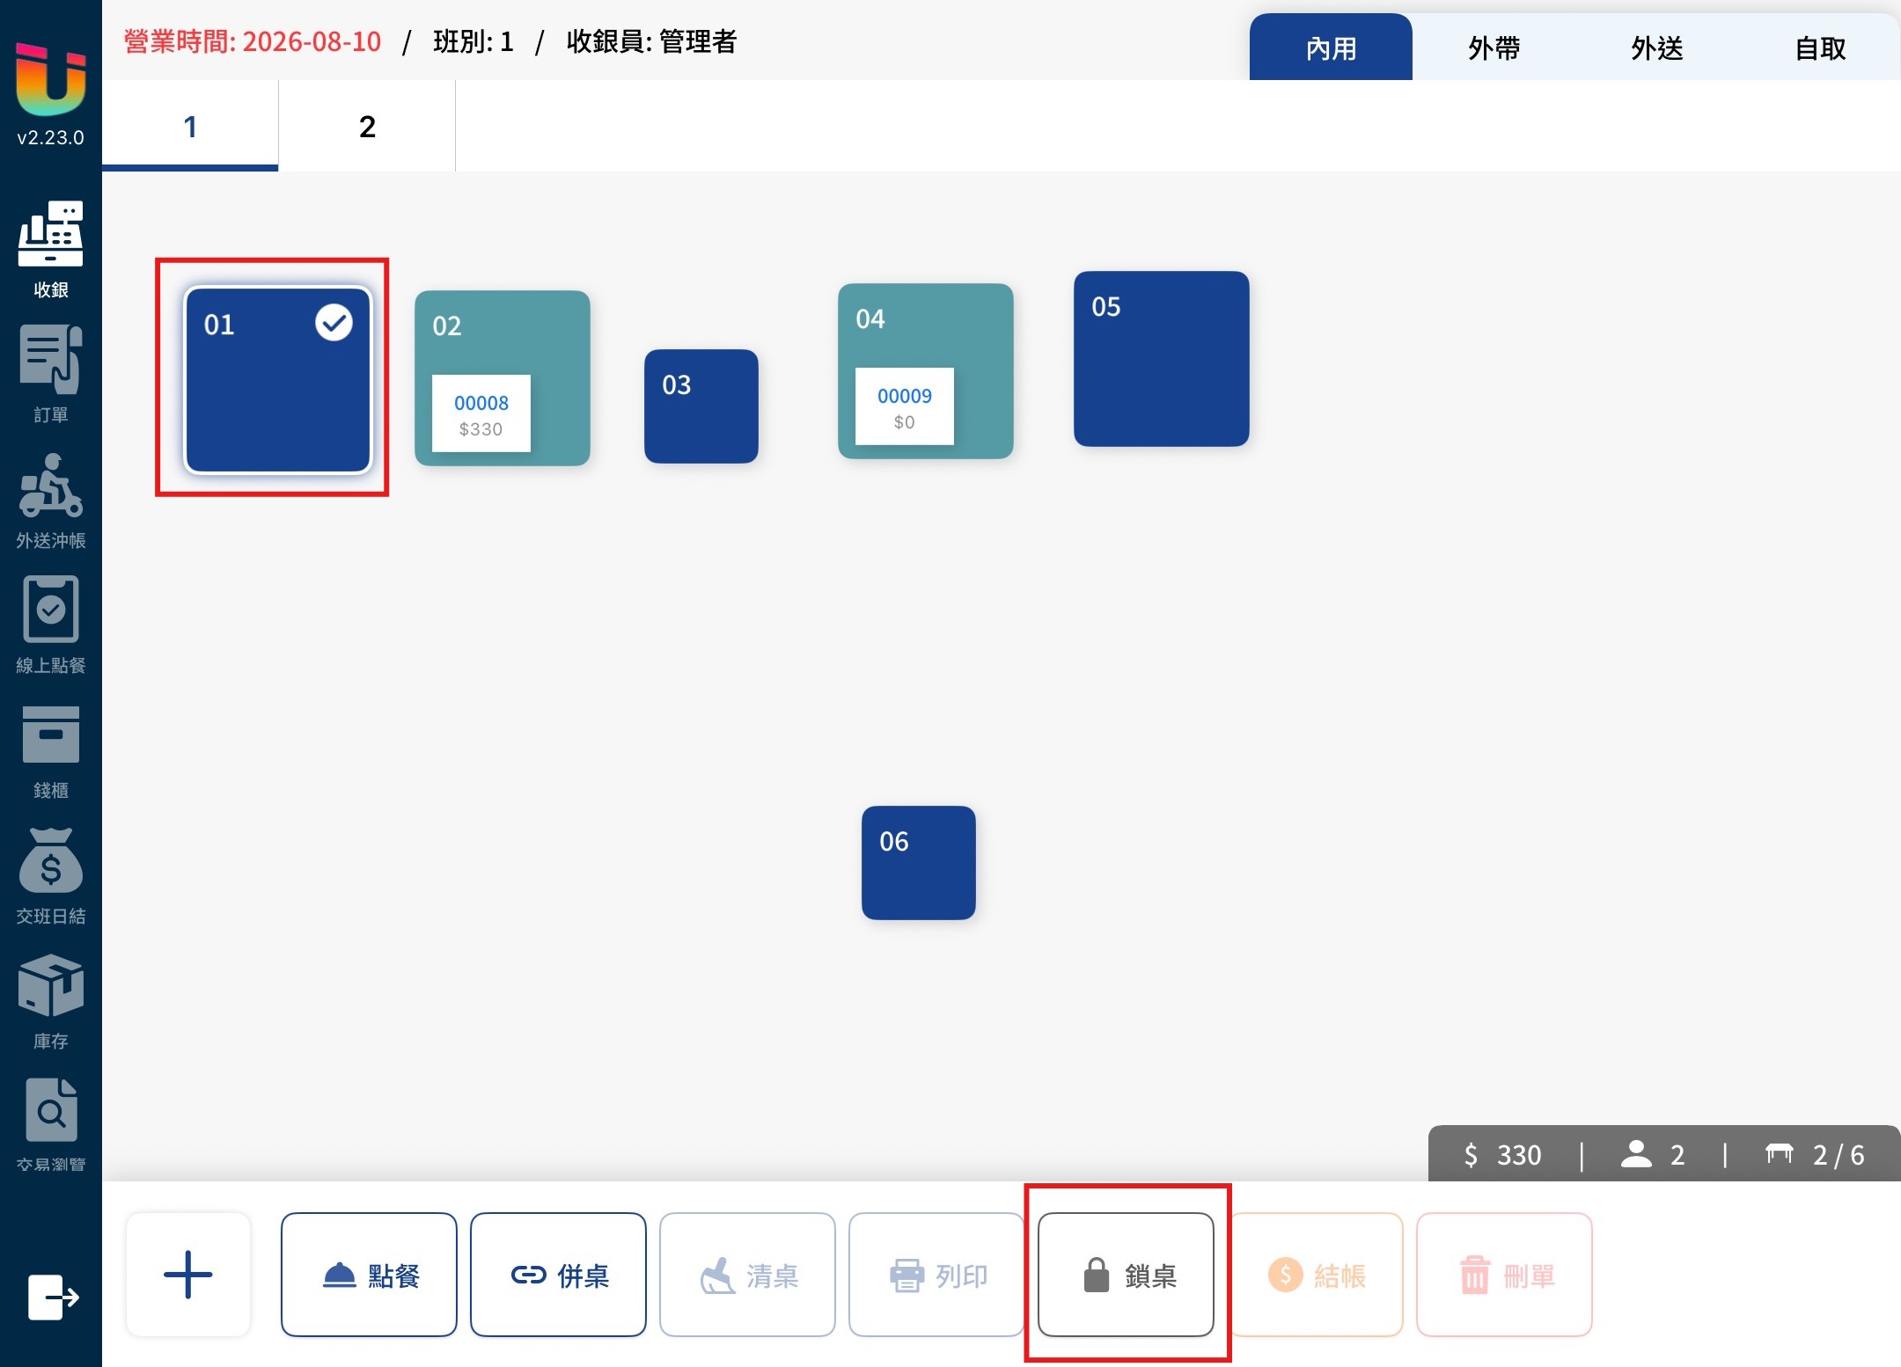Image resolution: width=1901 pixels, height=1367 pixels.
Task: Click the plus add button
Action: tap(188, 1274)
